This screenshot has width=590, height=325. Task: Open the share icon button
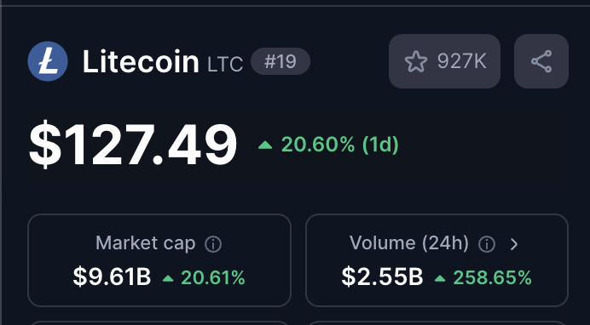(541, 61)
